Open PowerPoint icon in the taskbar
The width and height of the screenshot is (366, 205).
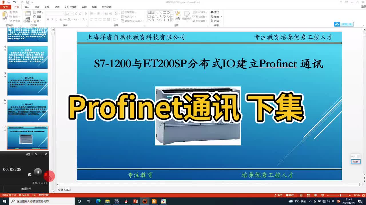[136, 201]
